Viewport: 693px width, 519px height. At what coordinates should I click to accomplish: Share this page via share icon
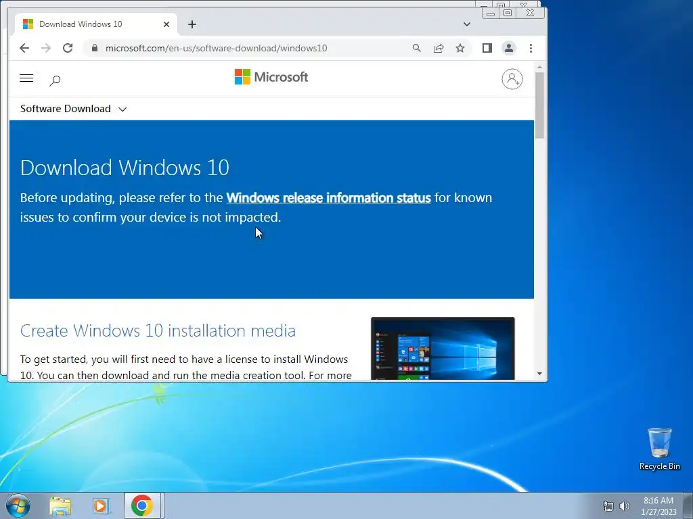point(439,48)
